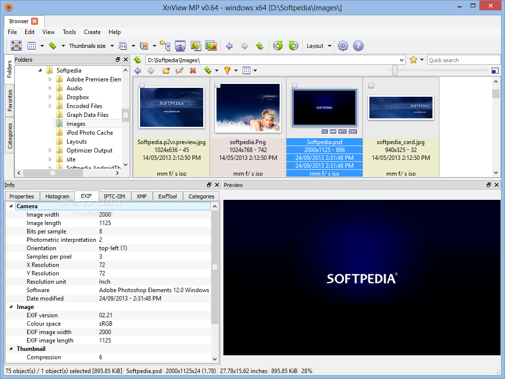Switch to the Histogram tab

coord(57,196)
